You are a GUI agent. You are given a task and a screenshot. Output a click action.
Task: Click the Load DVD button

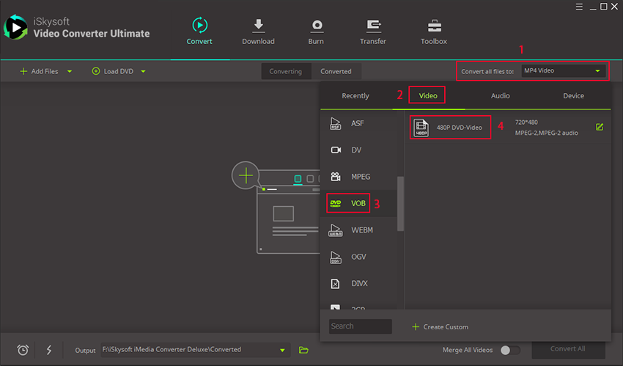coord(113,71)
